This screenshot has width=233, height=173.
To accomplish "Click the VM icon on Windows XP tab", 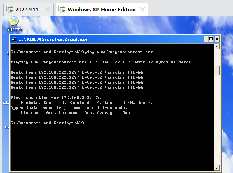I will (x=62, y=9).
